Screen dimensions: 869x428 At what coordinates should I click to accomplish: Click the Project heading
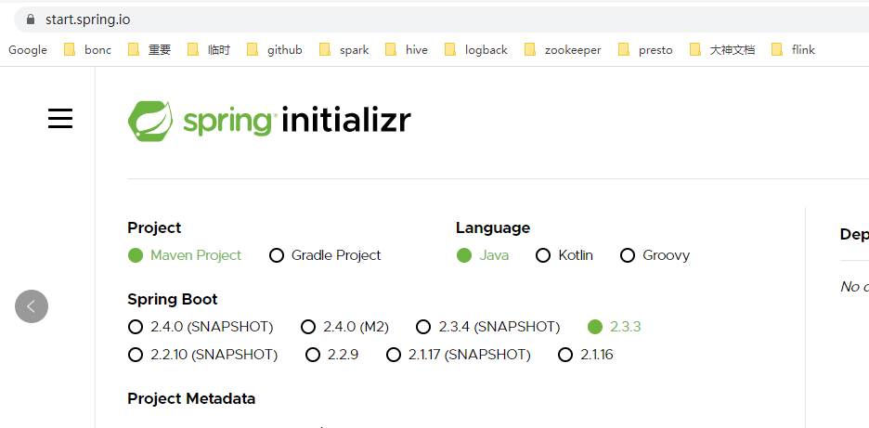pyautogui.click(x=154, y=227)
